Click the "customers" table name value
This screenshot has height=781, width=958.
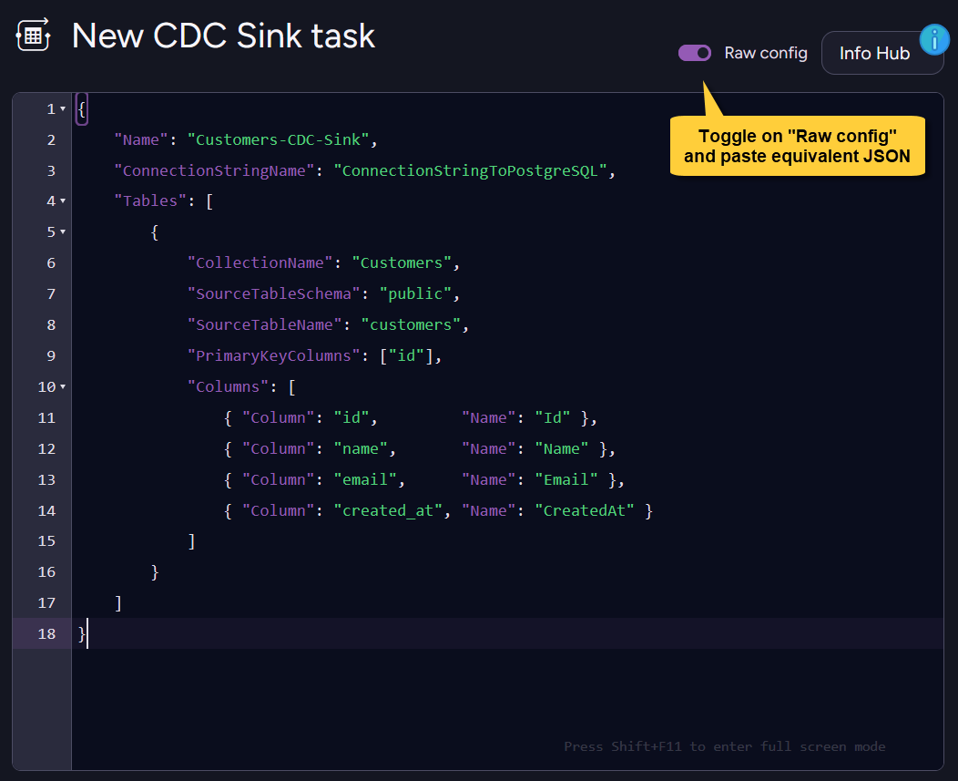coord(411,324)
